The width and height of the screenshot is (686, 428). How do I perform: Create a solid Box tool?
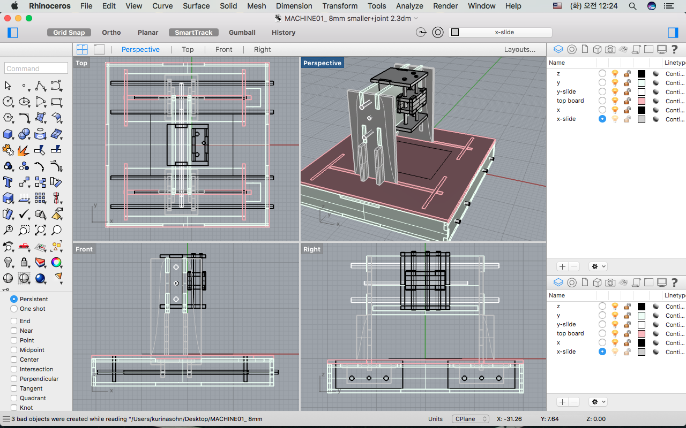8,134
